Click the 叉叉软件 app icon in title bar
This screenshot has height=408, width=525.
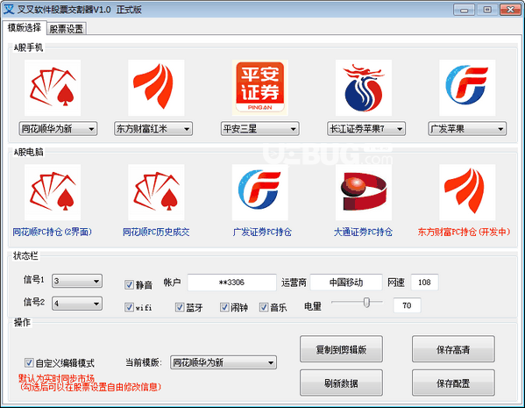pos(9,10)
